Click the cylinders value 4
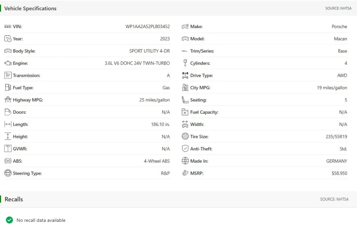Image resolution: width=357 pixels, height=240 pixels. pos(346,63)
